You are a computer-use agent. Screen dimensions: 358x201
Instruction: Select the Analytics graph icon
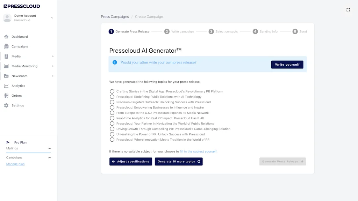6,85
